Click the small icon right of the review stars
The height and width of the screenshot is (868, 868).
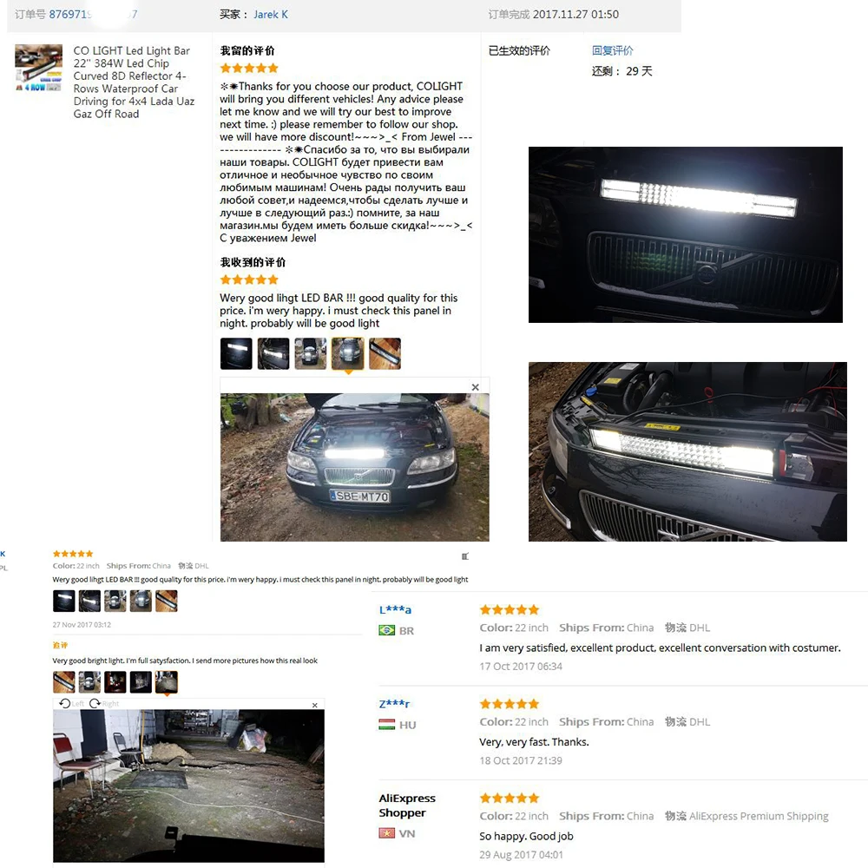click(465, 556)
